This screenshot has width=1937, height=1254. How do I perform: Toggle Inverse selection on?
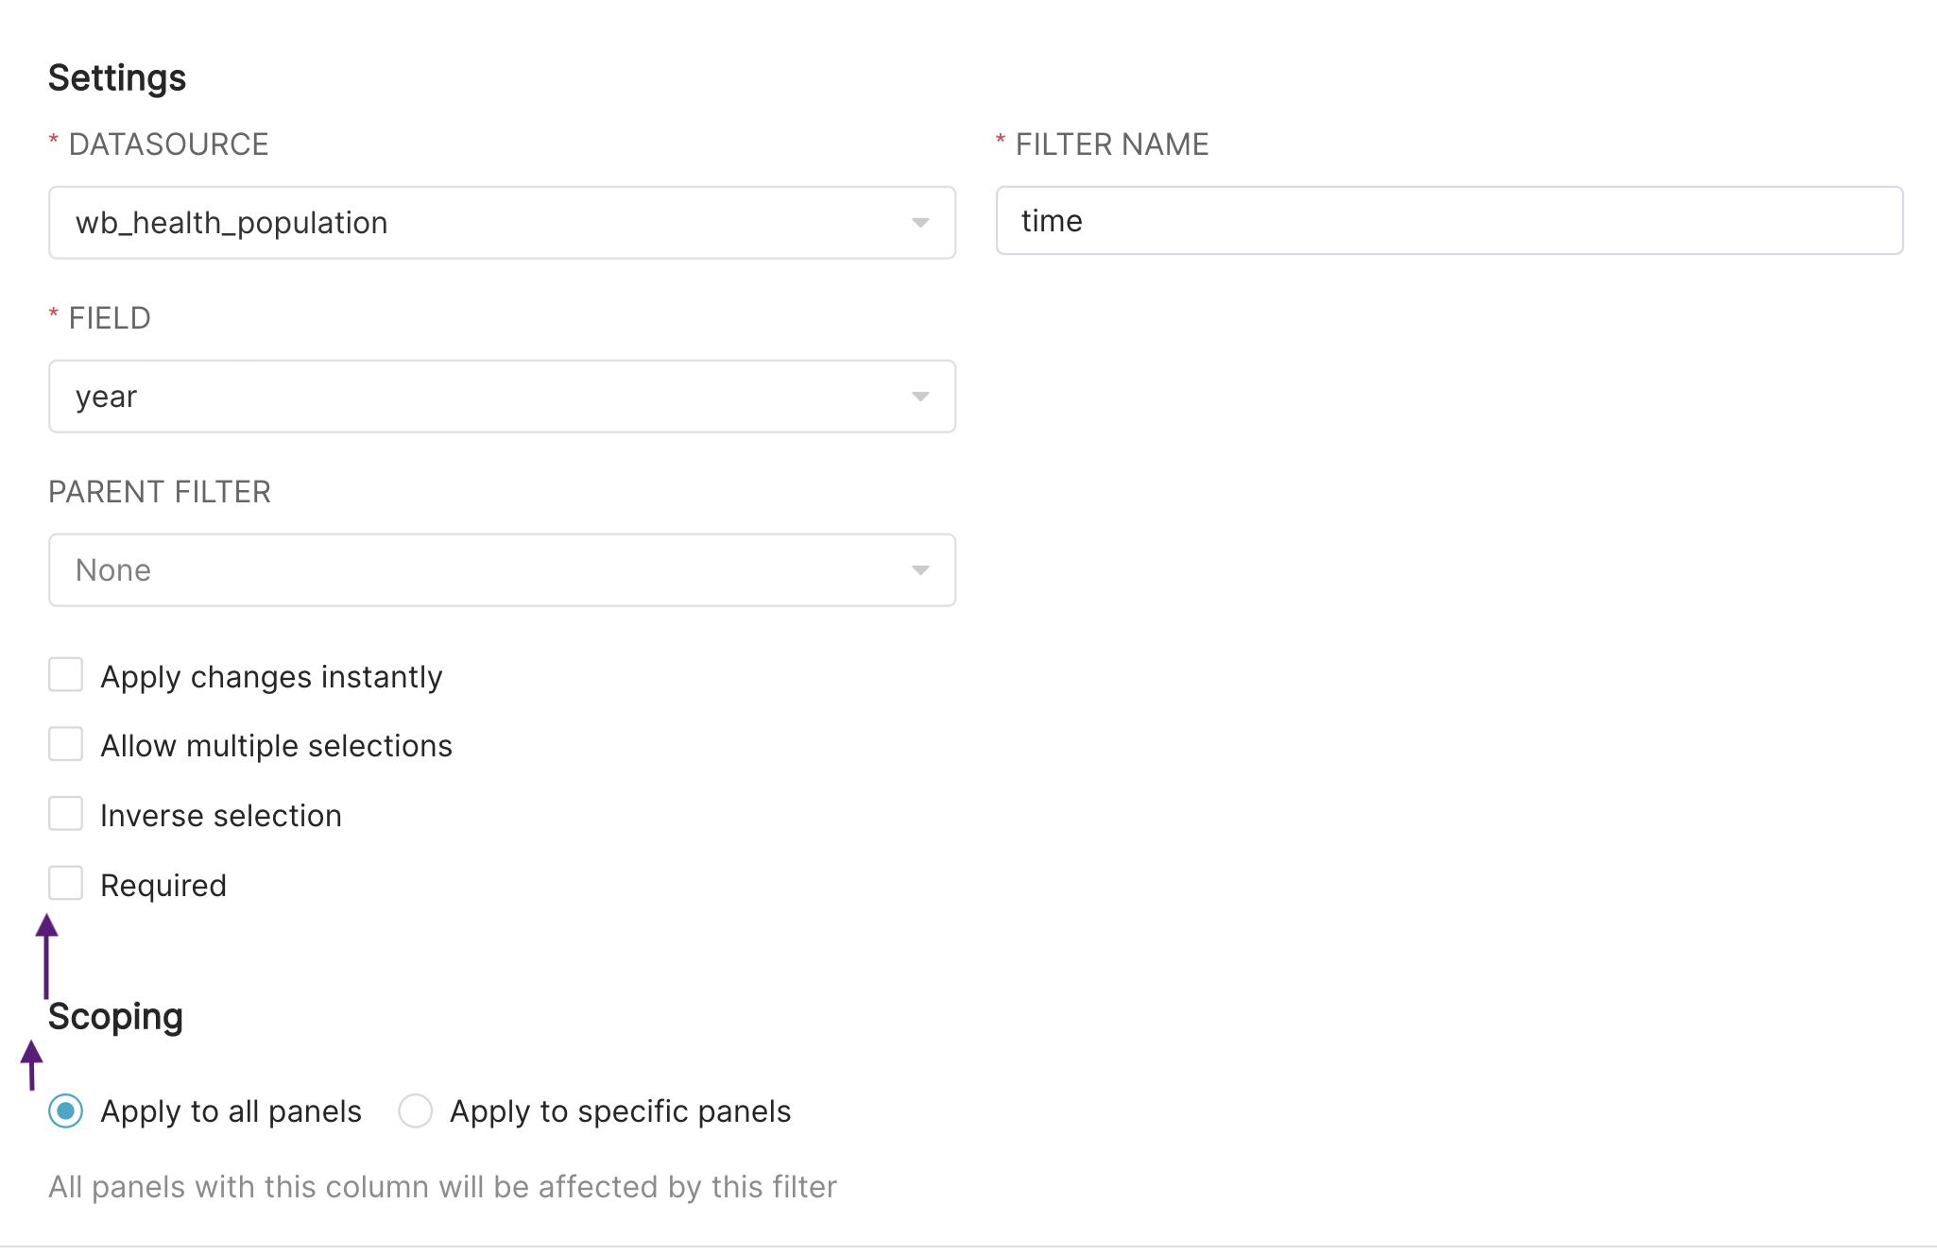65,813
